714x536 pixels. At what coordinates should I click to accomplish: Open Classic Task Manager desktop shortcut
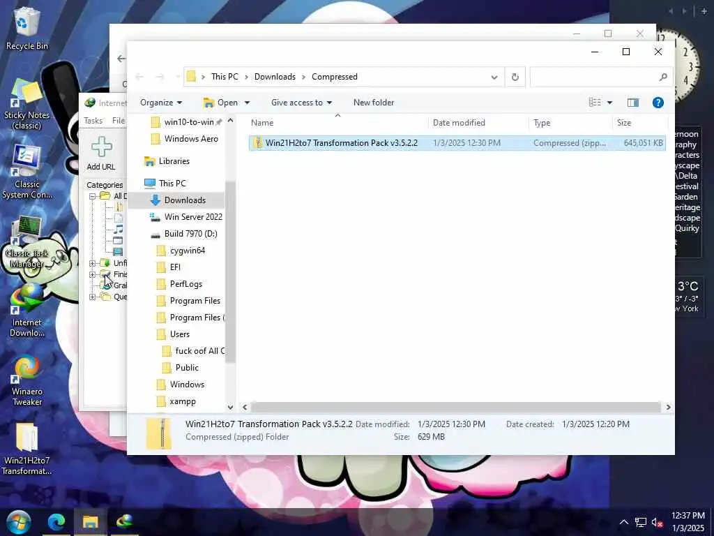[26, 241]
